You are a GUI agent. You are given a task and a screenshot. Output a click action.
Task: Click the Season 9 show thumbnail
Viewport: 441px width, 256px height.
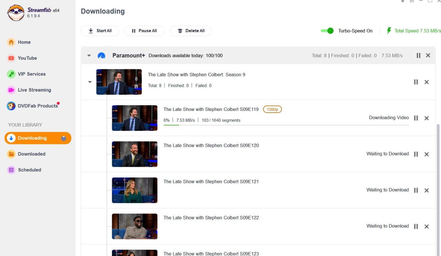[119, 82]
